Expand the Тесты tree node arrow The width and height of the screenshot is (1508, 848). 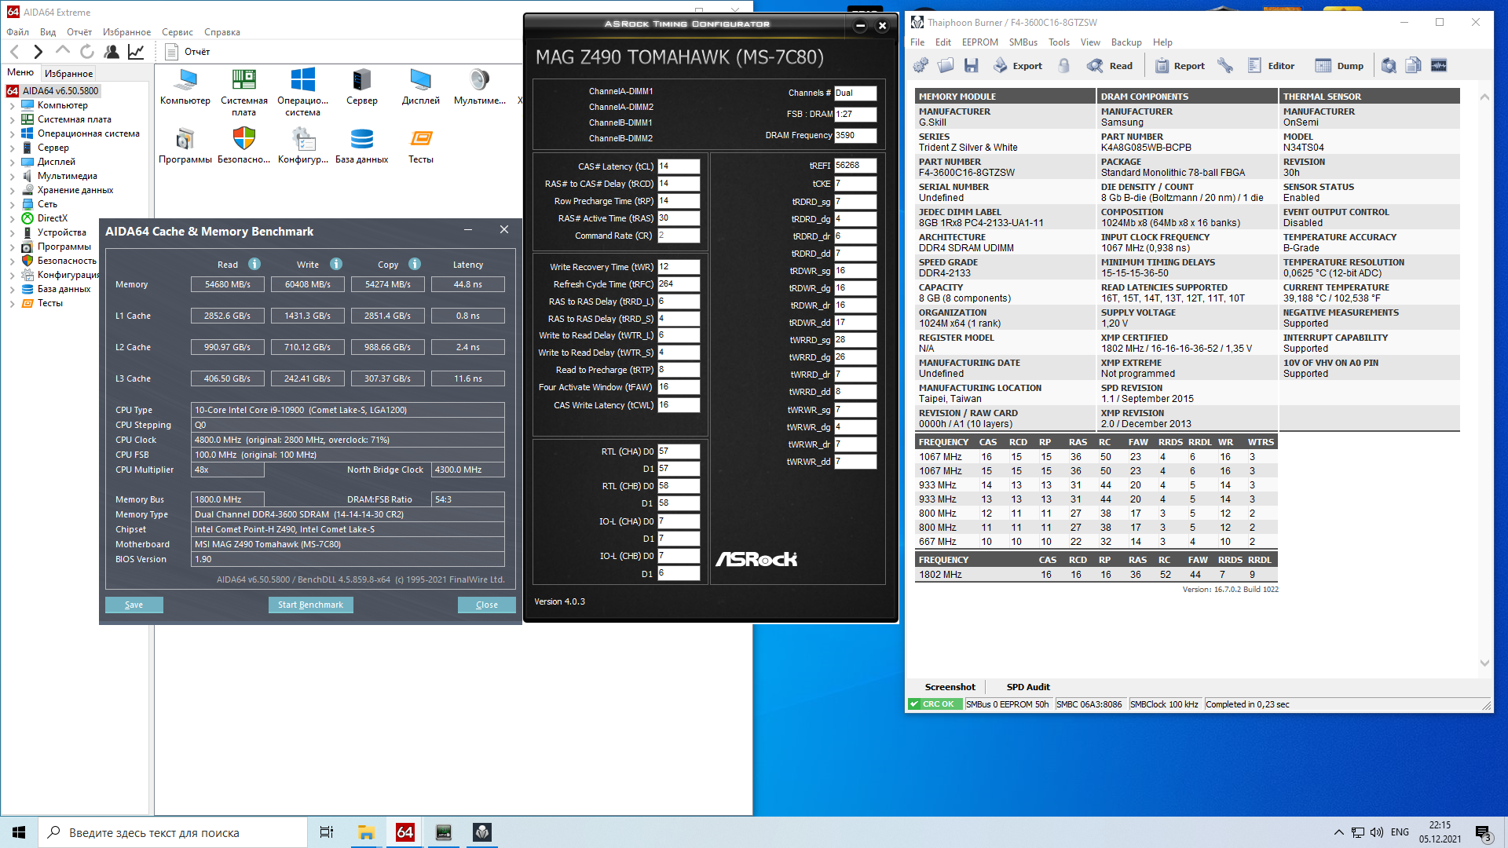click(12, 304)
